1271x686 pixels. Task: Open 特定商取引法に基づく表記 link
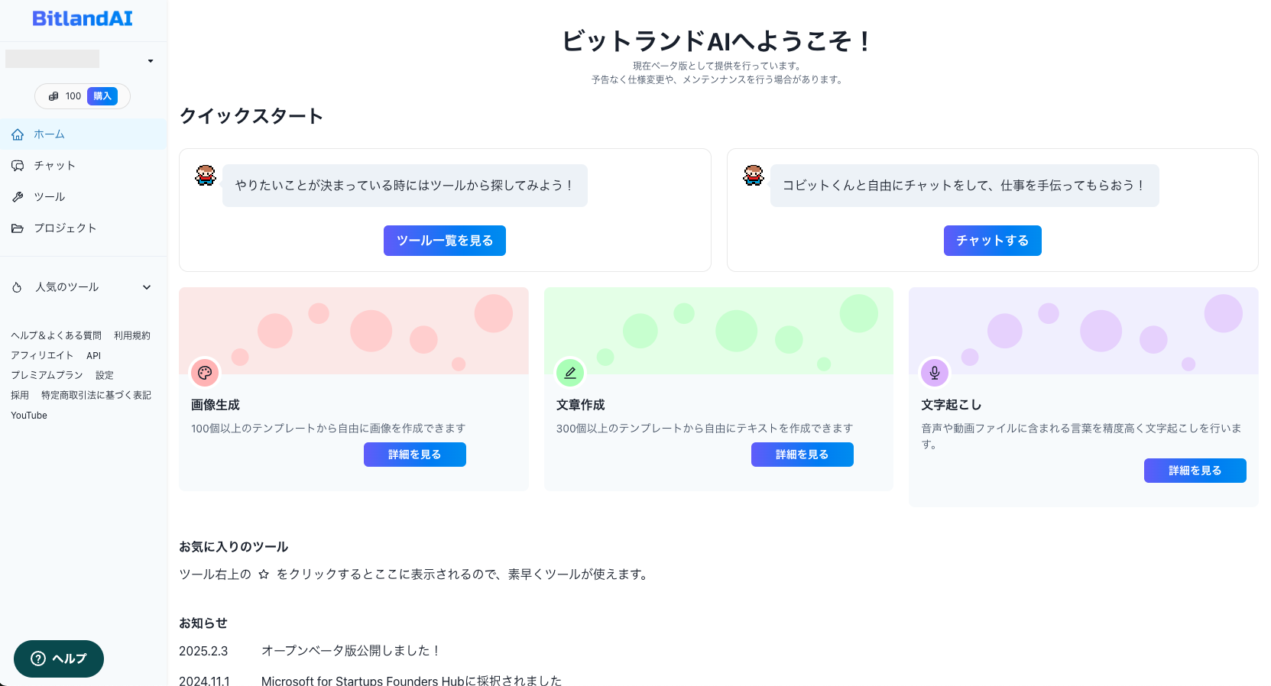pyautogui.click(x=96, y=395)
